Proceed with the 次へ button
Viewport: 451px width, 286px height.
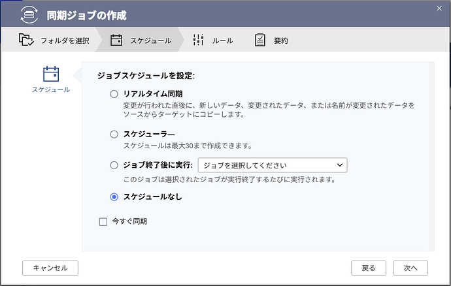[x=410, y=268]
